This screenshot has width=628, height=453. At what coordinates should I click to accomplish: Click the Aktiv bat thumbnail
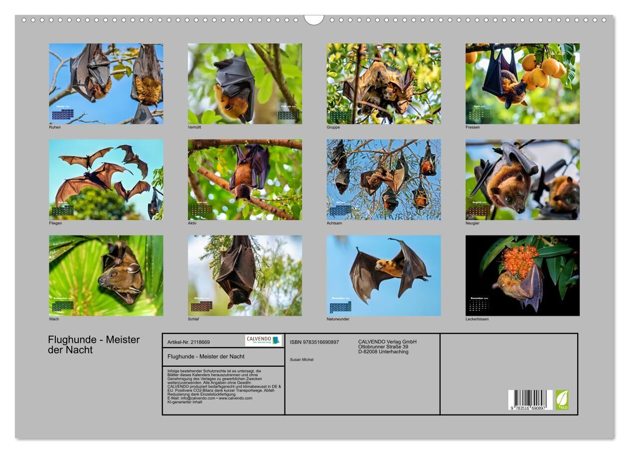coord(245,179)
